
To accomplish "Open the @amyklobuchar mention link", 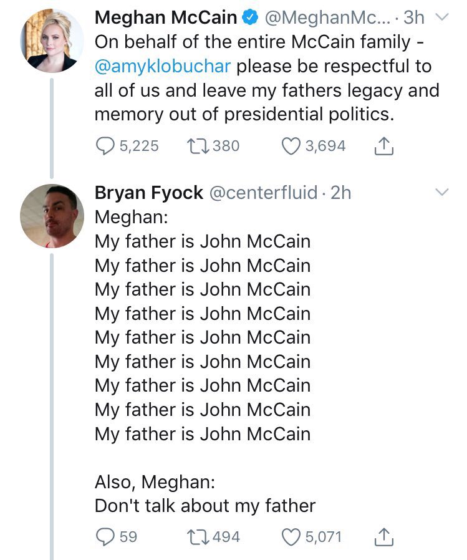I will [162, 65].
